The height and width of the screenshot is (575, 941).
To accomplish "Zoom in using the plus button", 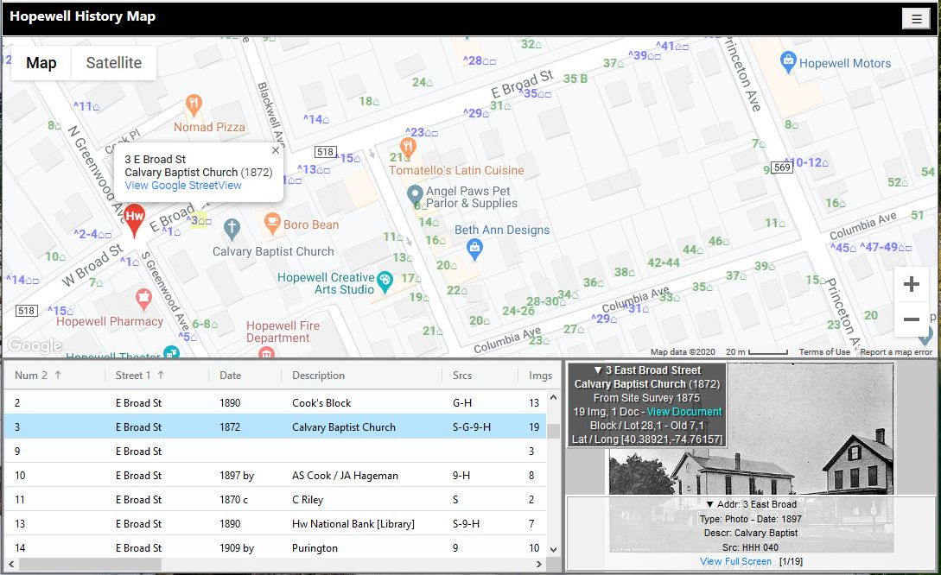I will (x=911, y=284).
